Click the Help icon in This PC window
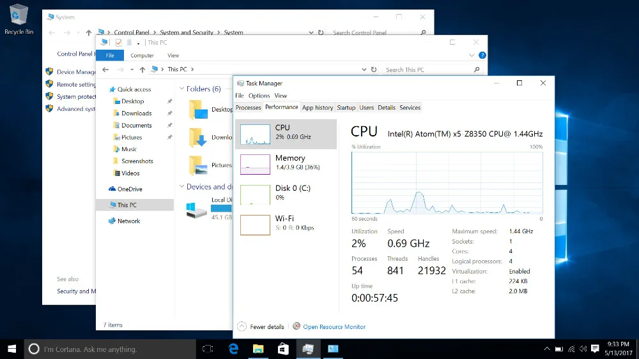639x359 pixels. [x=482, y=55]
